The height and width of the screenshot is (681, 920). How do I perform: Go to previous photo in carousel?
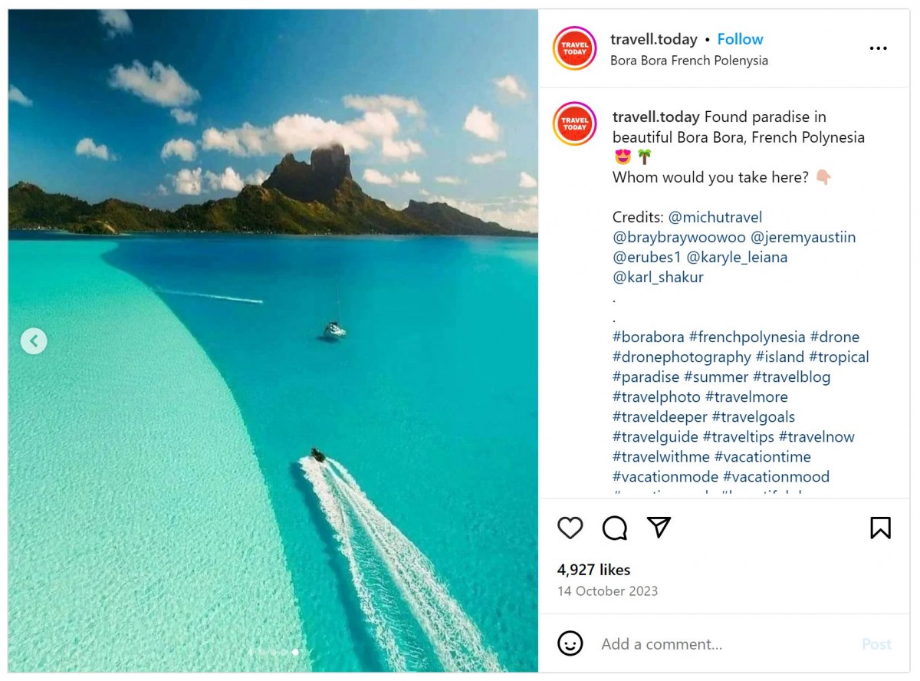click(x=34, y=340)
